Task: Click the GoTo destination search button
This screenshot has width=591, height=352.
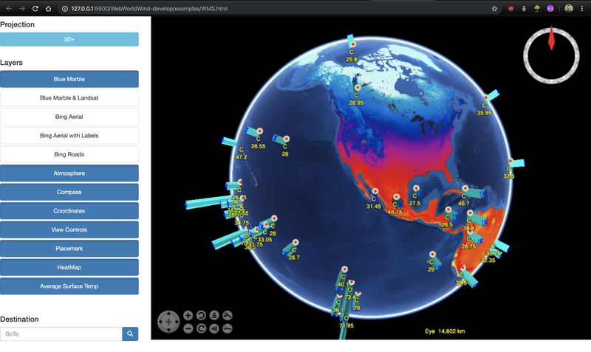Action: 130,334
